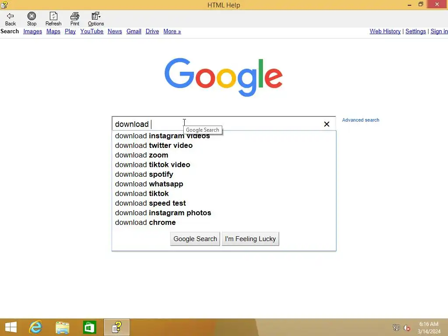Viewport: 448px width, 336px height.
Task: Select suggestion download chrome
Action: point(224,223)
